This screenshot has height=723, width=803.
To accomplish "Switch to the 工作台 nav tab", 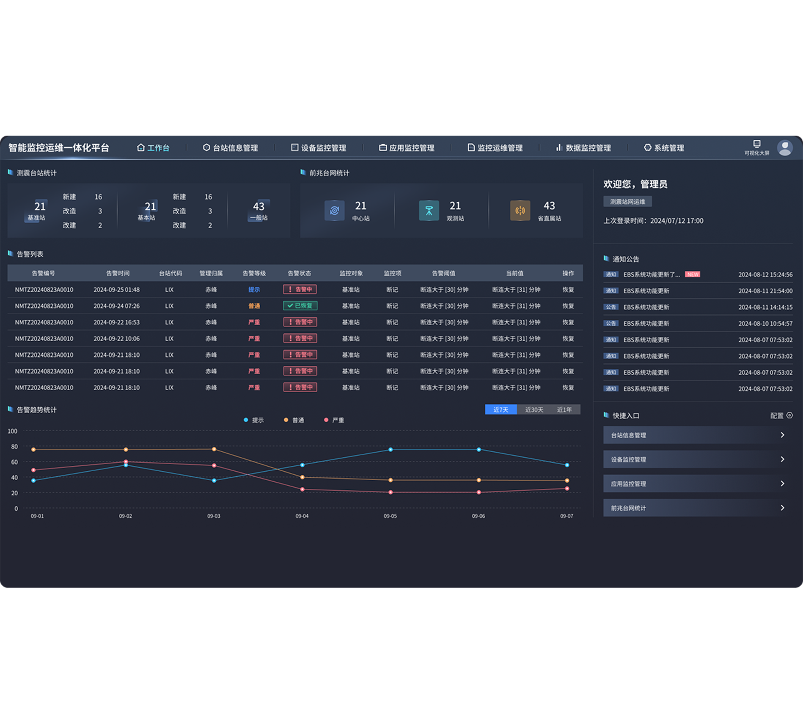I will pos(153,148).
